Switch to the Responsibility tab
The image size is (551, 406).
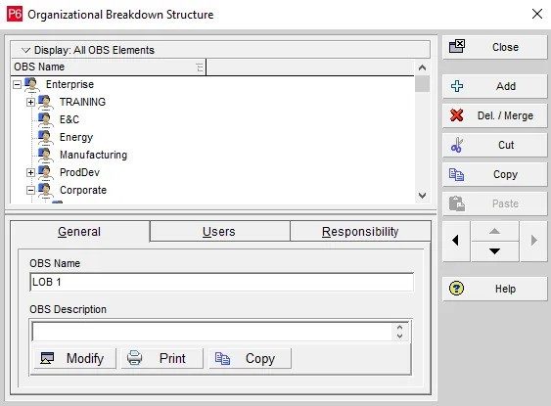click(360, 232)
